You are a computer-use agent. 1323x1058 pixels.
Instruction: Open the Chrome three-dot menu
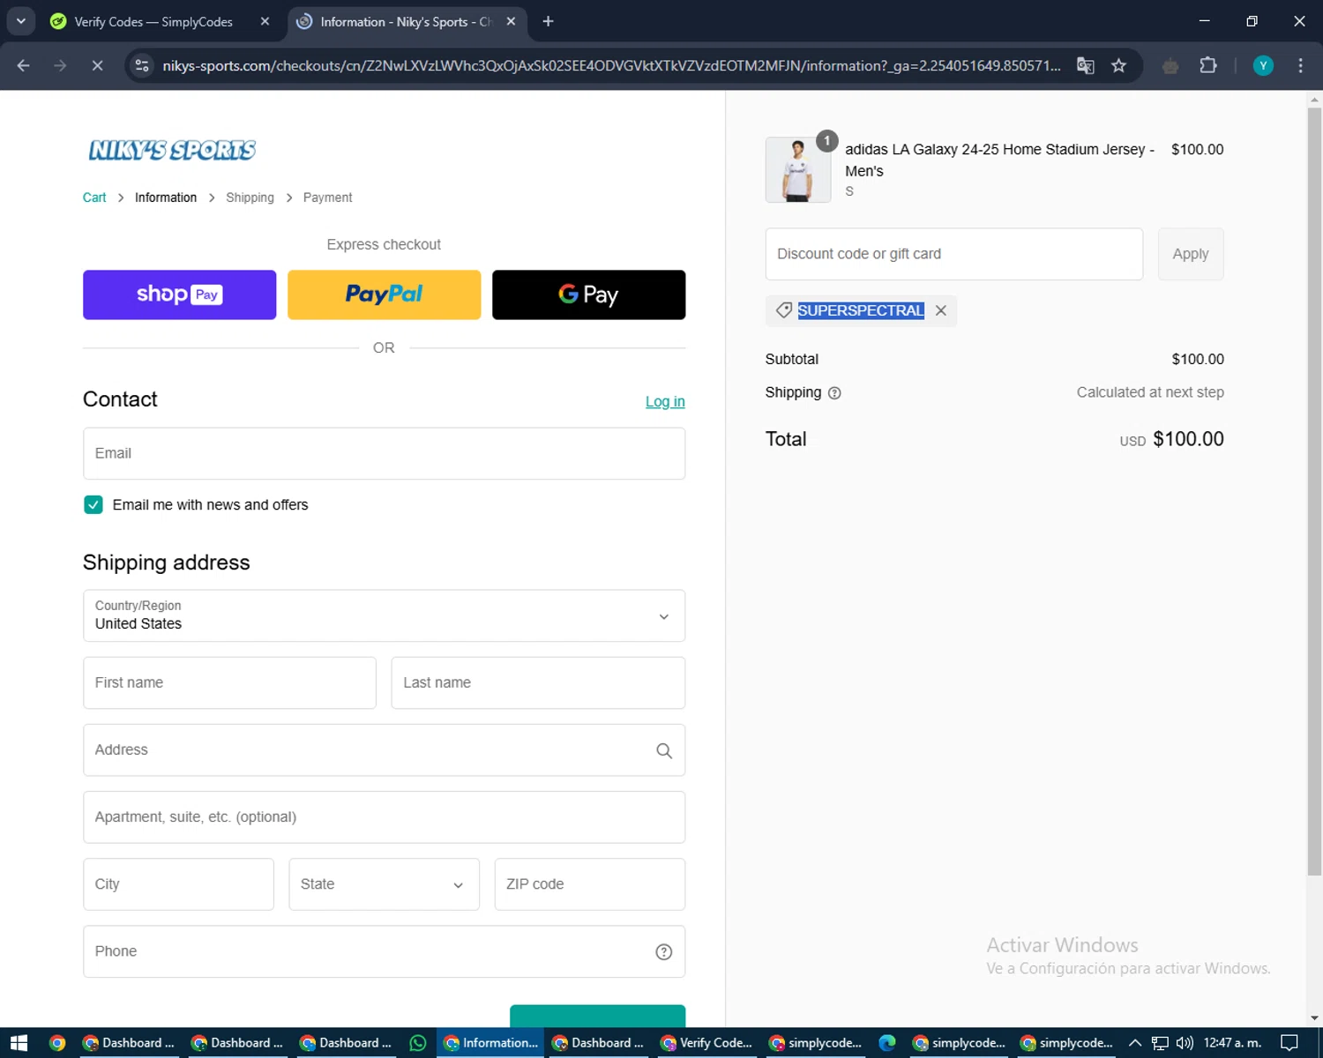pos(1300,66)
